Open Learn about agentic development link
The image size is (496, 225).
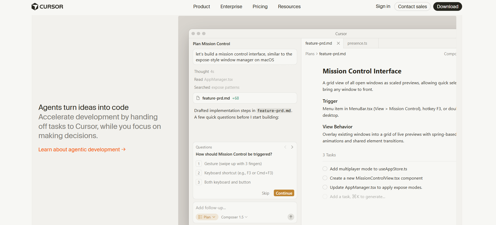click(x=82, y=149)
